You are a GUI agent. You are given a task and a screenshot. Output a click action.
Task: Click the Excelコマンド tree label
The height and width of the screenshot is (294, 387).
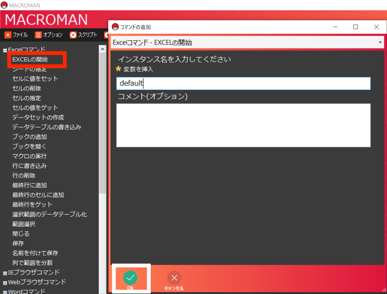27,50
